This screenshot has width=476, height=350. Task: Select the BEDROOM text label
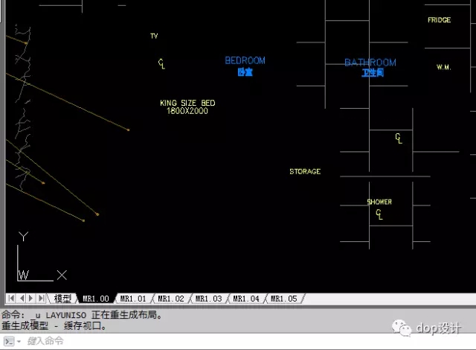point(245,60)
